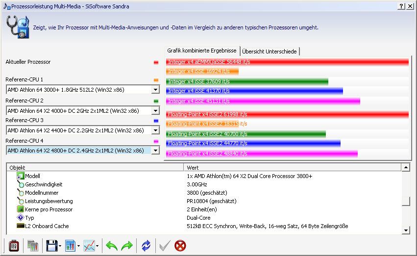Click value 'Dual-Core'
Screen dimensions: 417x256
pos(198,217)
